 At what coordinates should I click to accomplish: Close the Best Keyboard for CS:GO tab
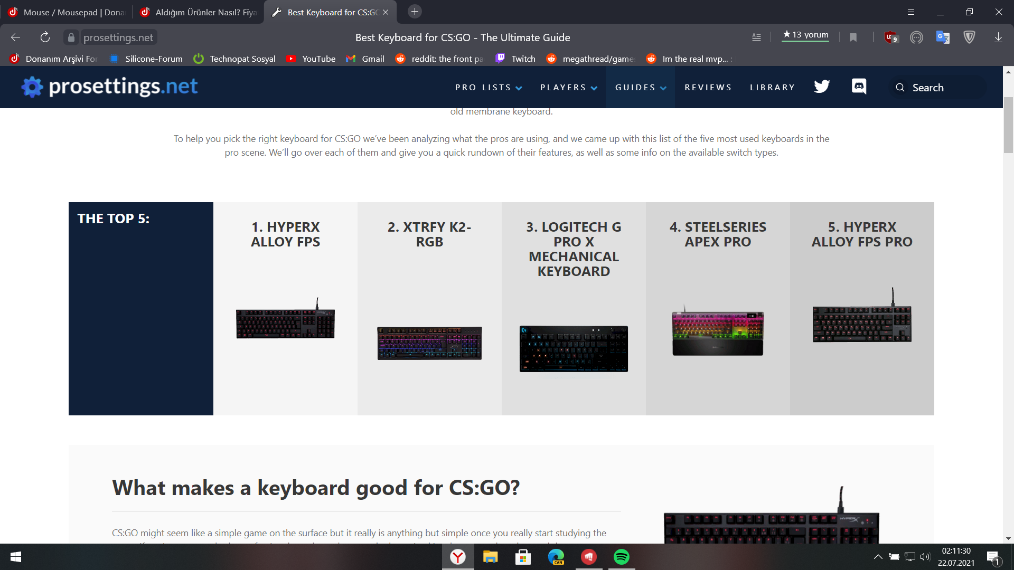[x=386, y=12]
